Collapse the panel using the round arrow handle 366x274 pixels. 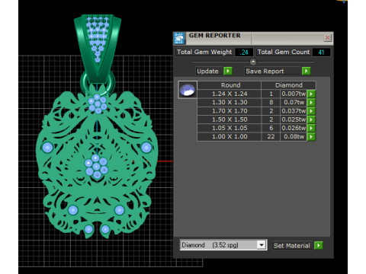[253, 62]
